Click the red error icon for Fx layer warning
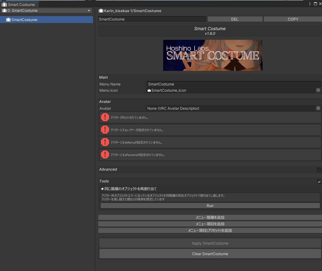 [105, 130]
